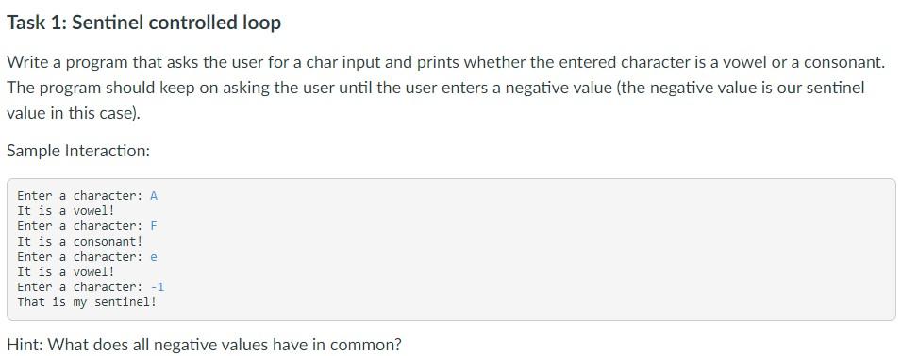This screenshot has height=356, width=901.
Task: Click the blue lowercase 'e' input
Action: 154,256
